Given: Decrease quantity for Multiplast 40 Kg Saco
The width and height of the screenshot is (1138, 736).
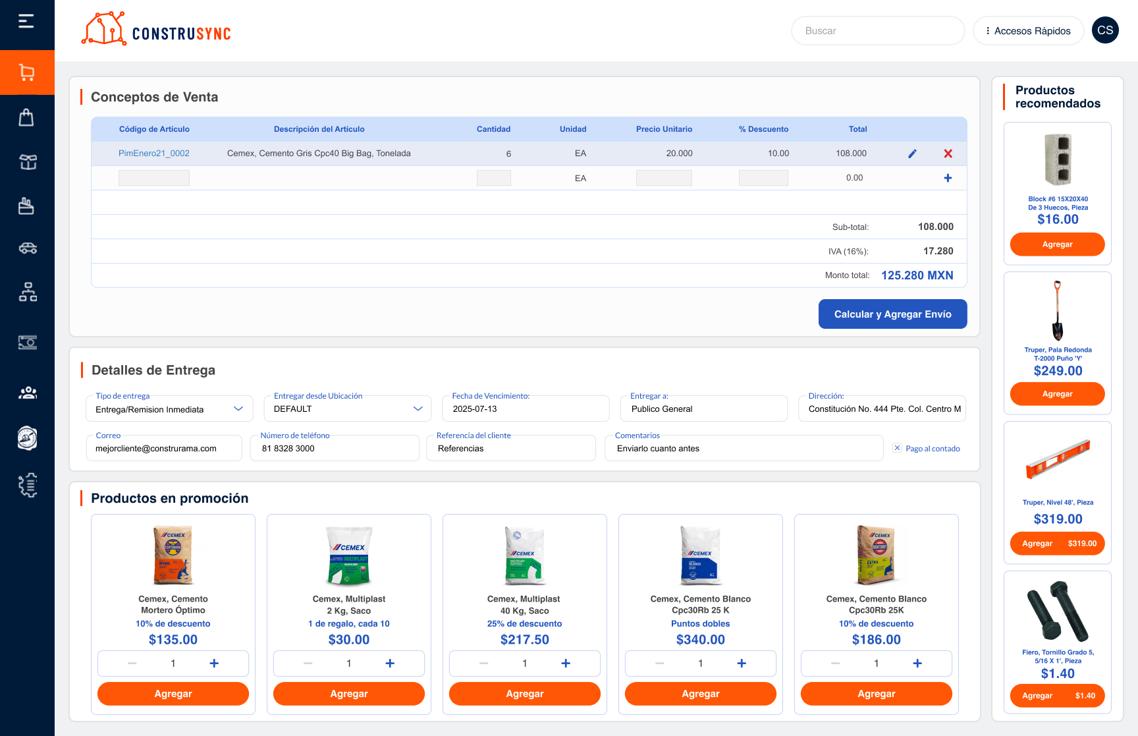Looking at the screenshot, I should click(x=484, y=664).
